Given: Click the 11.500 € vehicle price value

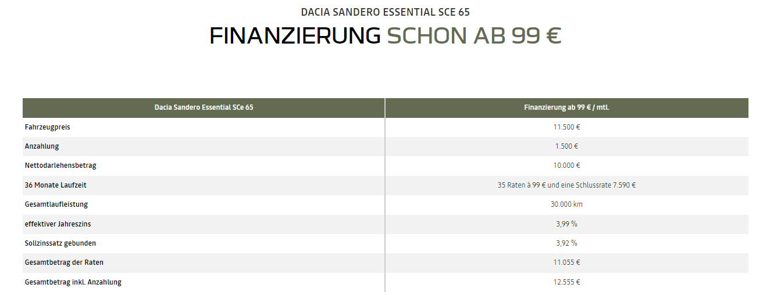Looking at the screenshot, I should pyautogui.click(x=567, y=127).
